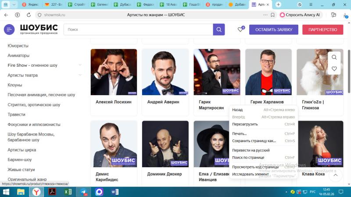
Task: Open Yandex browser main menu
Action: point(311,4)
